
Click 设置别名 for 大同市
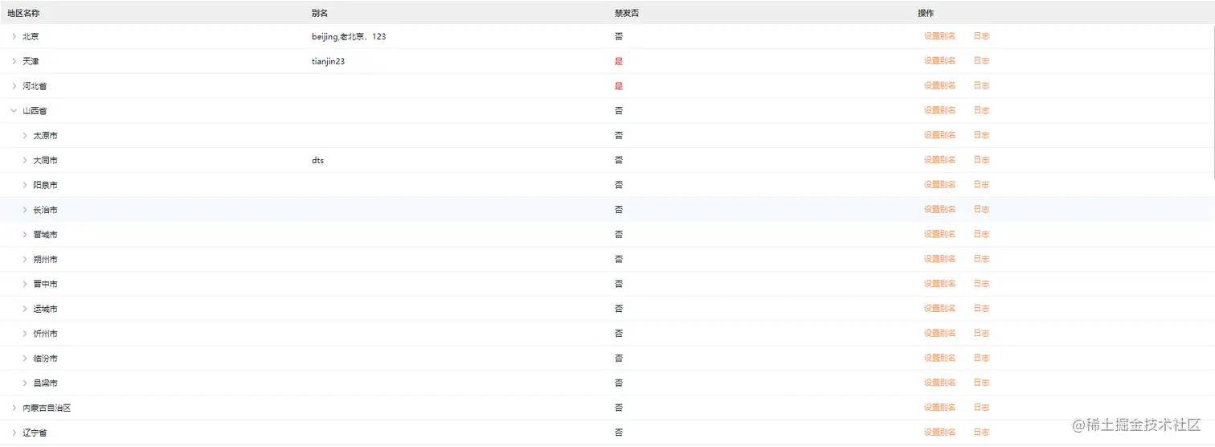939,160
